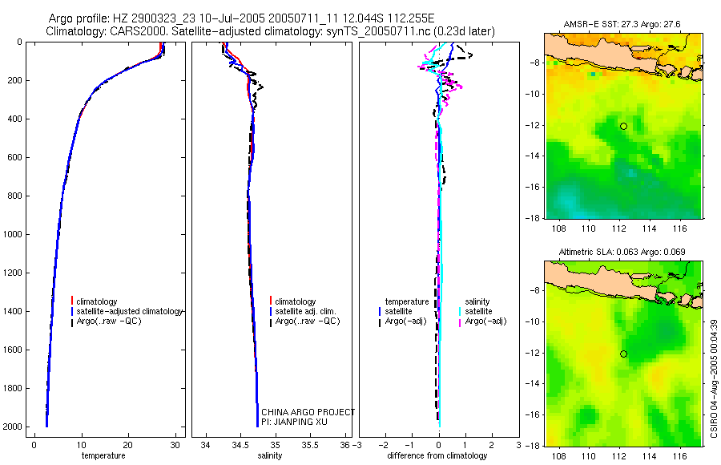
Task: Click red climatology legend swatch in salinity panel
Action: [271, 301]
